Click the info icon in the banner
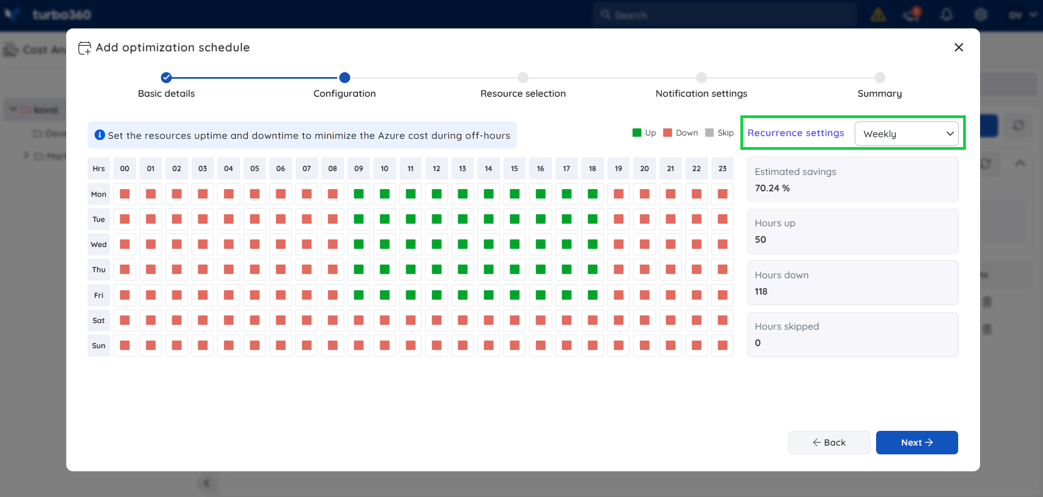Image resolution: width=1043 pixels, height=497 pixels. click(100, 135)
